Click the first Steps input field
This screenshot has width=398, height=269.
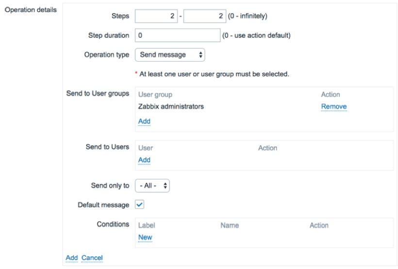point(156,16)
